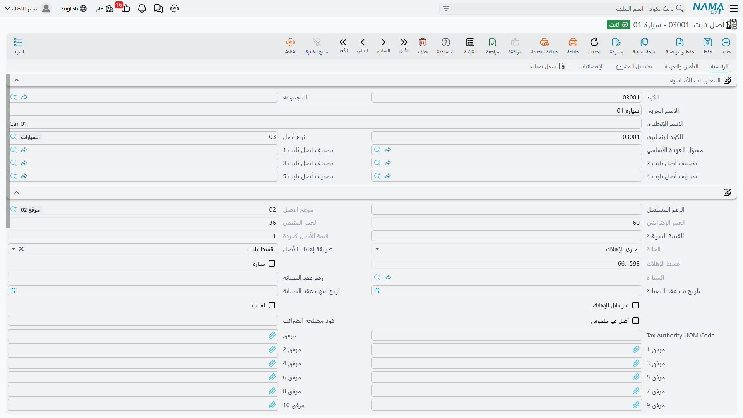This screenshot has width=743, height=418.
Task: Click search icon in موقع الاصل field
Action: pos(14,209)
